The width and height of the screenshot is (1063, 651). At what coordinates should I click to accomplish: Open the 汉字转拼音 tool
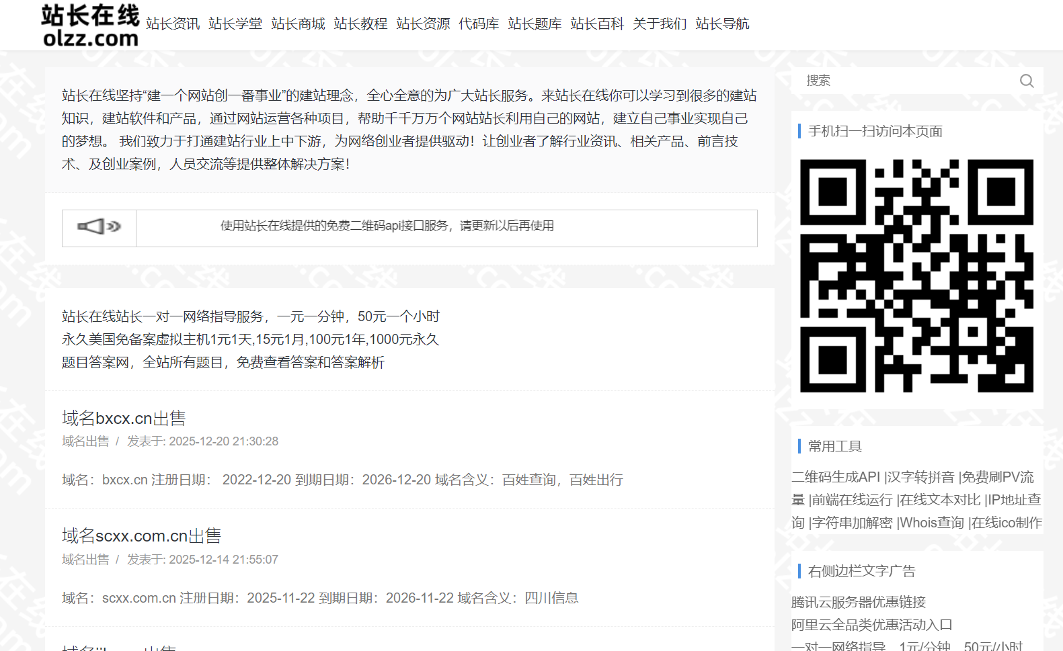coord(921,477)
